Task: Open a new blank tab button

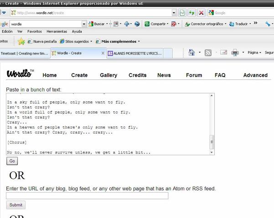Action: 168,54
